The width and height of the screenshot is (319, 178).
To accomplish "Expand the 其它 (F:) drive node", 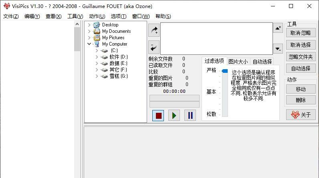I will tap(97, 70).
